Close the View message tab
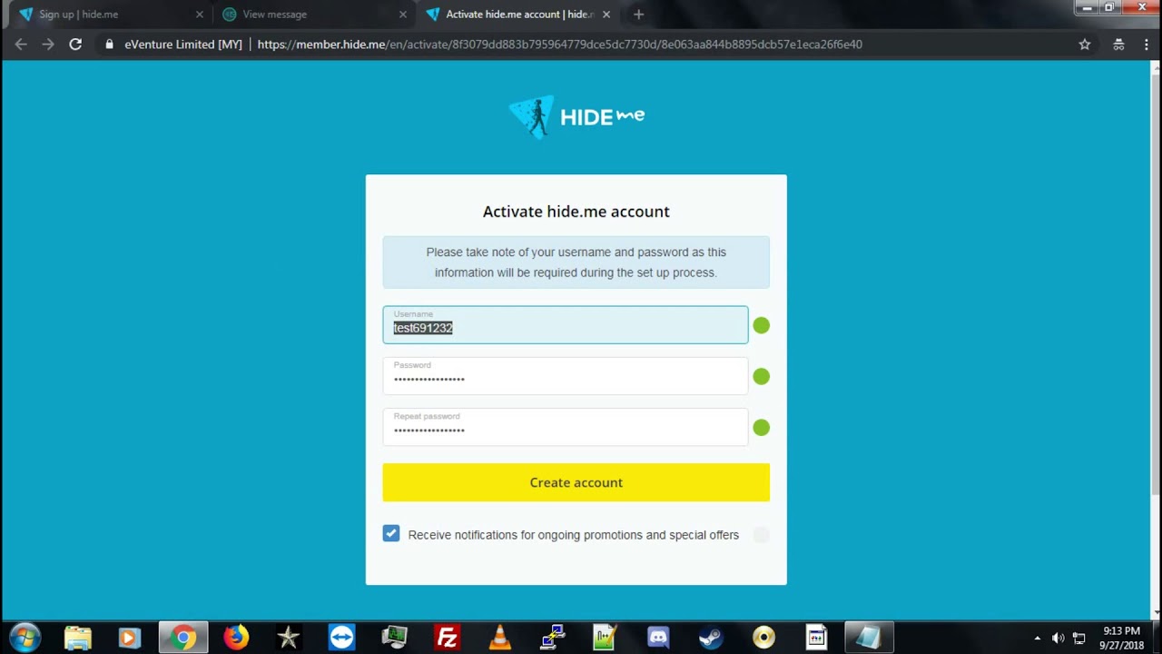Image resolution: width=1162 pixels, height=654 pixels. pos(403,15)
